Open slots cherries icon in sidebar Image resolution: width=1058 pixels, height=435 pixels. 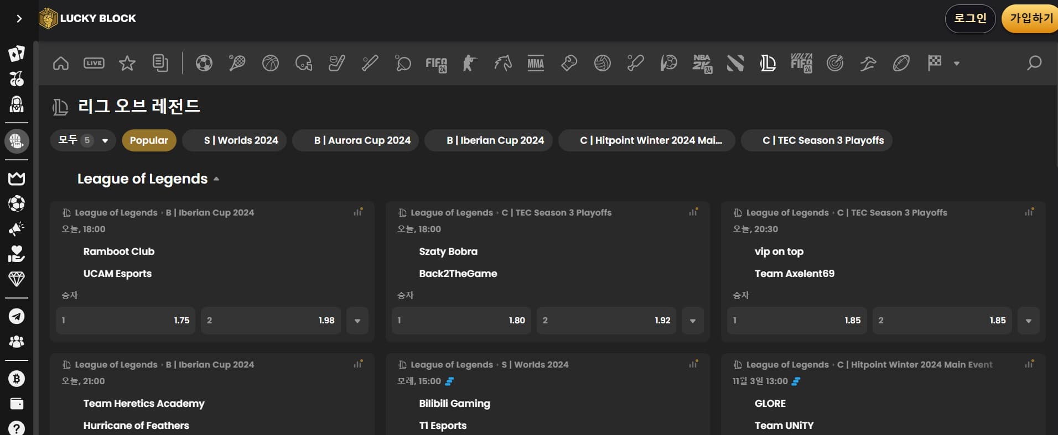(17, 78)
